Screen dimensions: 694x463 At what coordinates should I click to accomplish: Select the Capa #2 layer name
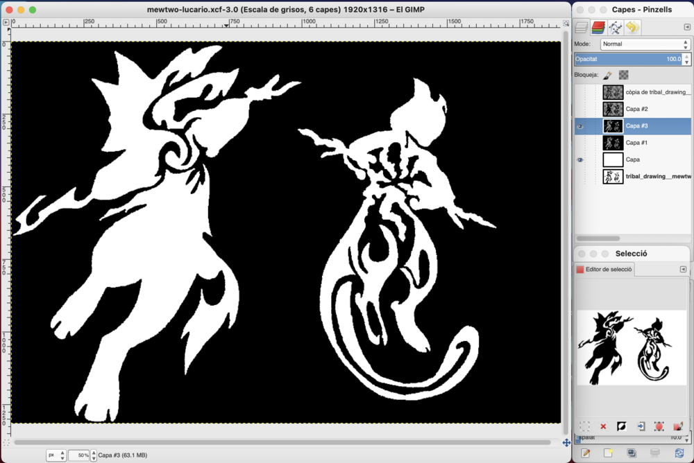click(636, 109)
